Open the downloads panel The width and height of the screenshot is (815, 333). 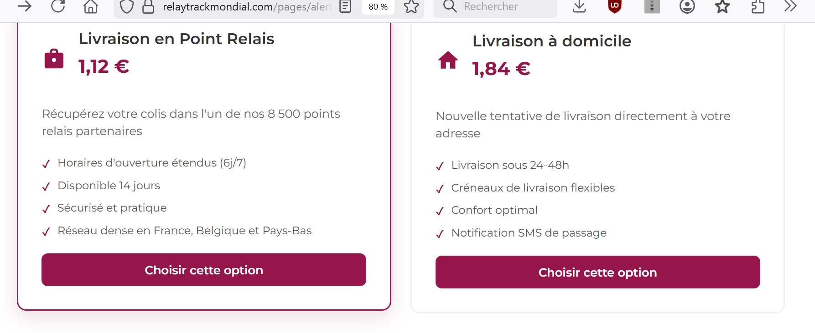pos(579,6)
